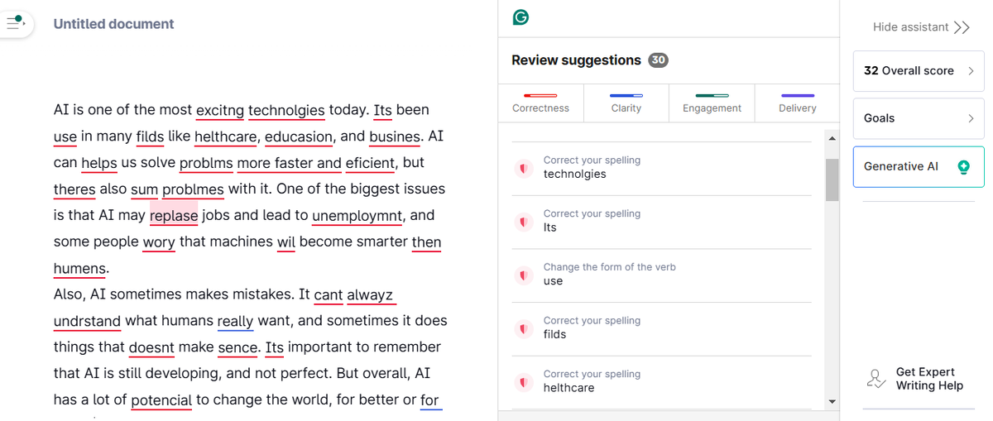Click the shield icon beside the helthcare suggestion
The width and height of the screenshot is (993, 421).
523,381
